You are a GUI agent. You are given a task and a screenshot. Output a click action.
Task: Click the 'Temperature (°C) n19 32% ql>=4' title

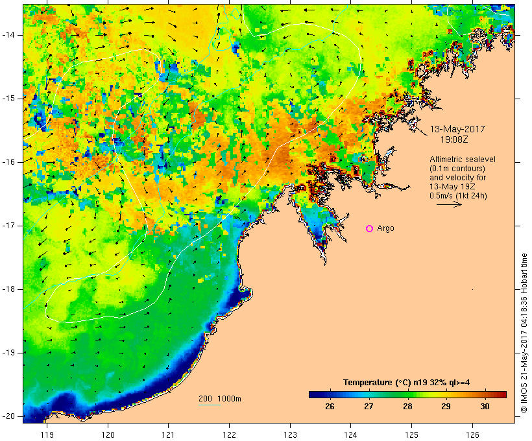407,383
